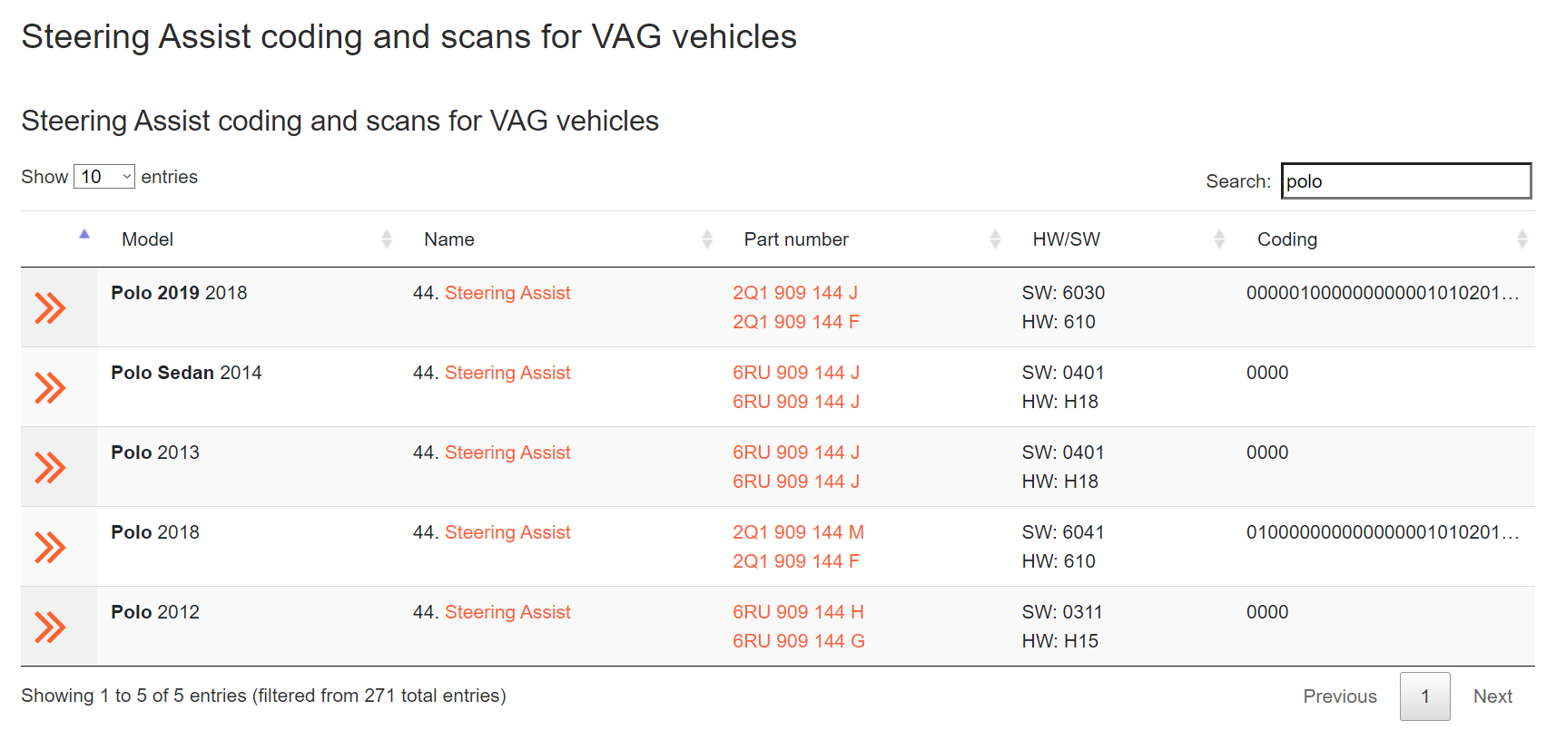Open part number 2Q1 909 144 M

click(798, 532)
